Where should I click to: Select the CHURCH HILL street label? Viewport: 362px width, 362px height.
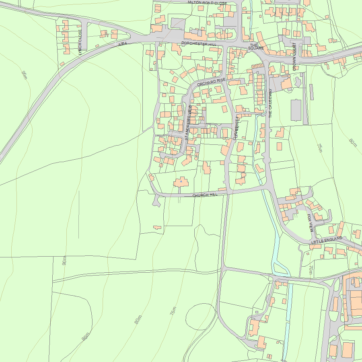[x=205, y=195]
